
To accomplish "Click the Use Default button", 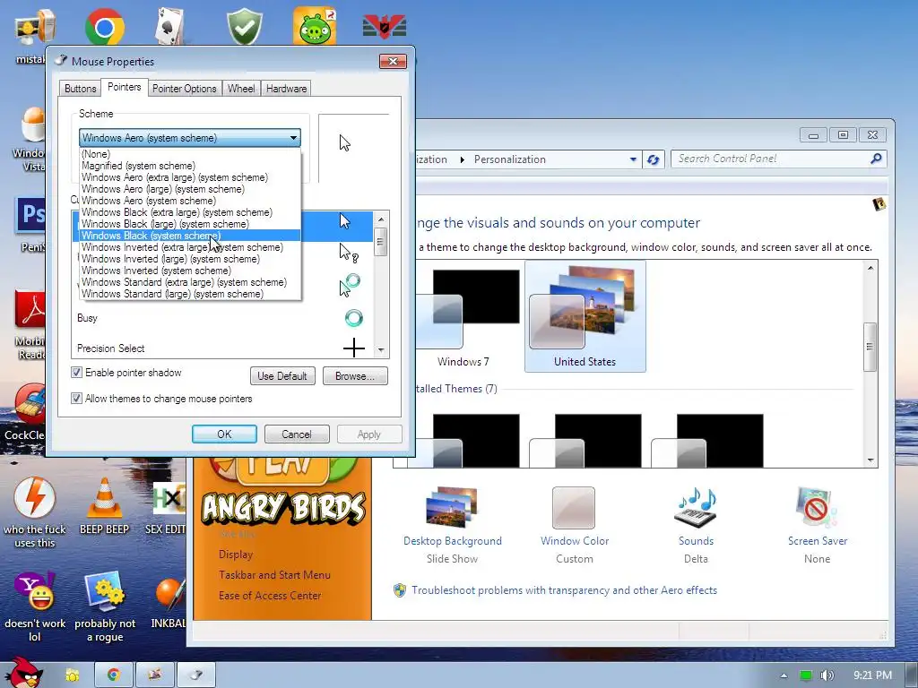I will 282,376.
